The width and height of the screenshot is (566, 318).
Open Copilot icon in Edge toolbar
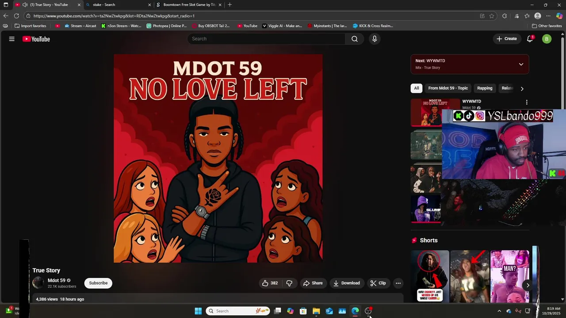coord(559,16)
